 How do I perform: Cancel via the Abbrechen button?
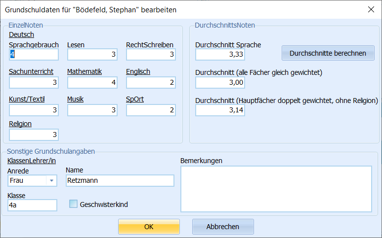[x=223, y=227]
